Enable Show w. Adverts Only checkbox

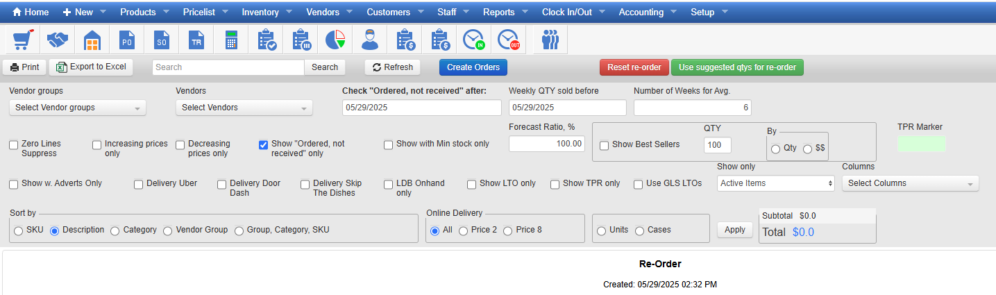tap(14, 185)
